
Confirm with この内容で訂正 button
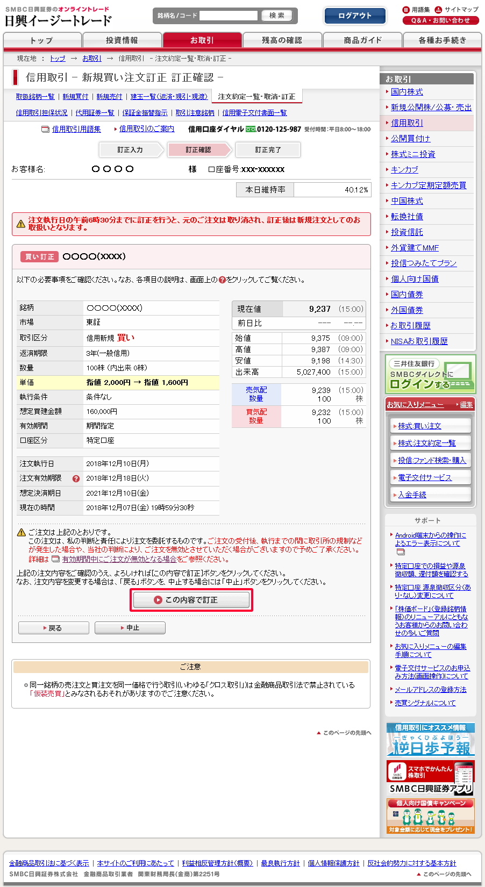tap(191, 600)
